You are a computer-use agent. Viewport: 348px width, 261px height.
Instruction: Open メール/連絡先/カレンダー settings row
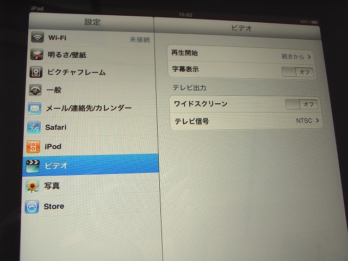[88, 108]
